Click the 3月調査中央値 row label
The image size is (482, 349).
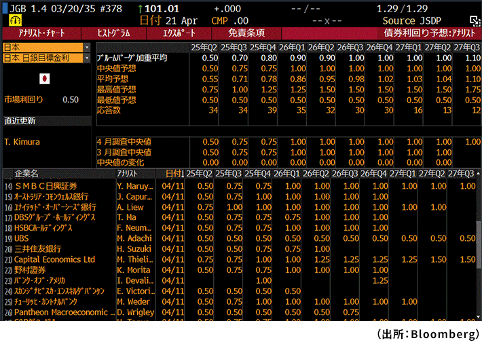tap(124, 152)
